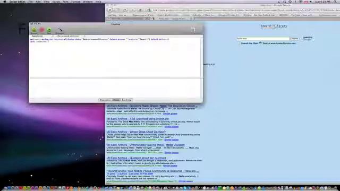Click the menu bar clock showing Sun time
Viewport: 340px width, 191px height.
point(323,2)
